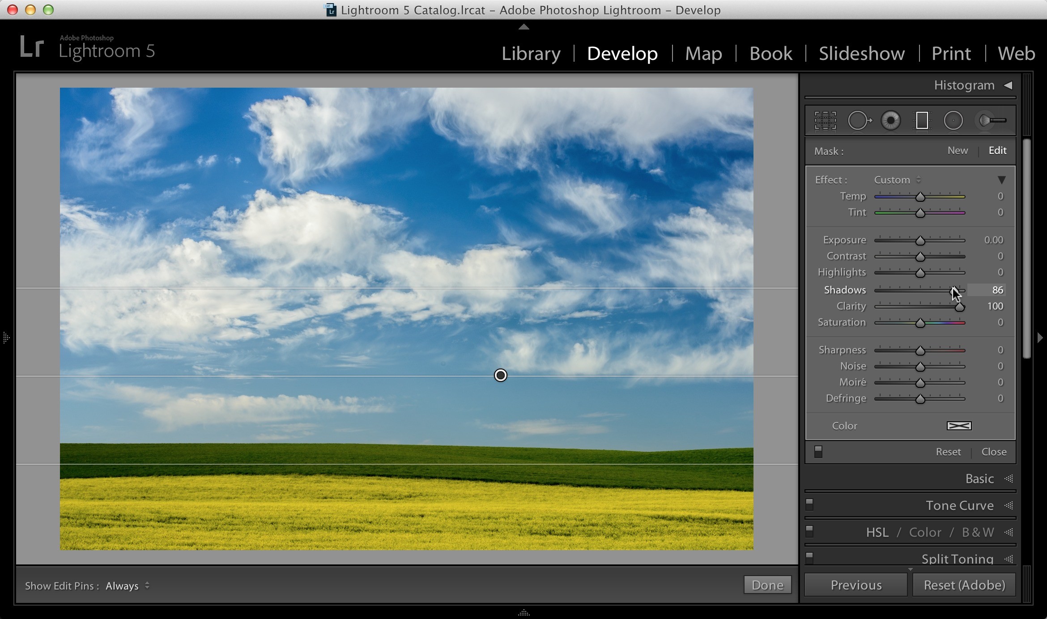Click the Basic panel end mark icon
This screenshot has width=1047, height=619.
[x=1009, y=479]
